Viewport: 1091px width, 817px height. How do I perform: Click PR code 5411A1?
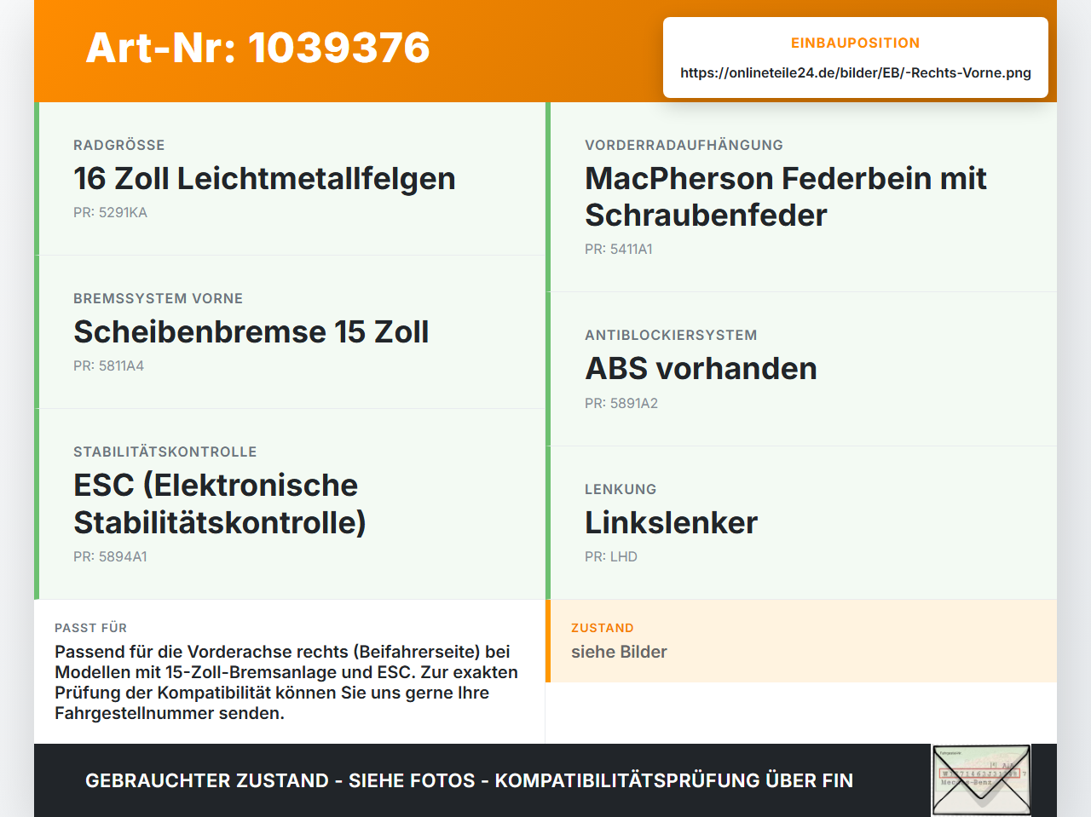pos(619,249)
